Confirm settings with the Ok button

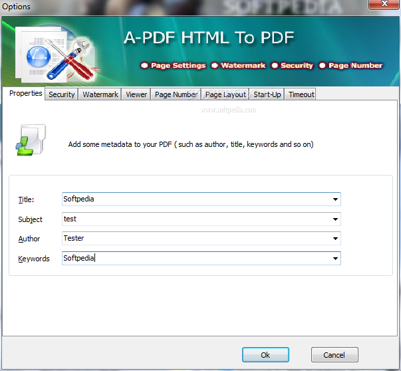[x=265, y=354]
